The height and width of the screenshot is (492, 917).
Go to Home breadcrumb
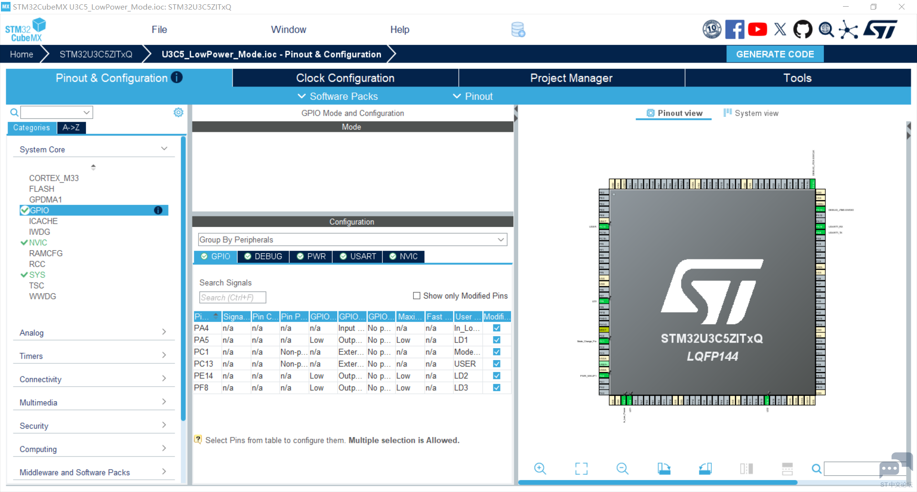click(x=21, y=54)
